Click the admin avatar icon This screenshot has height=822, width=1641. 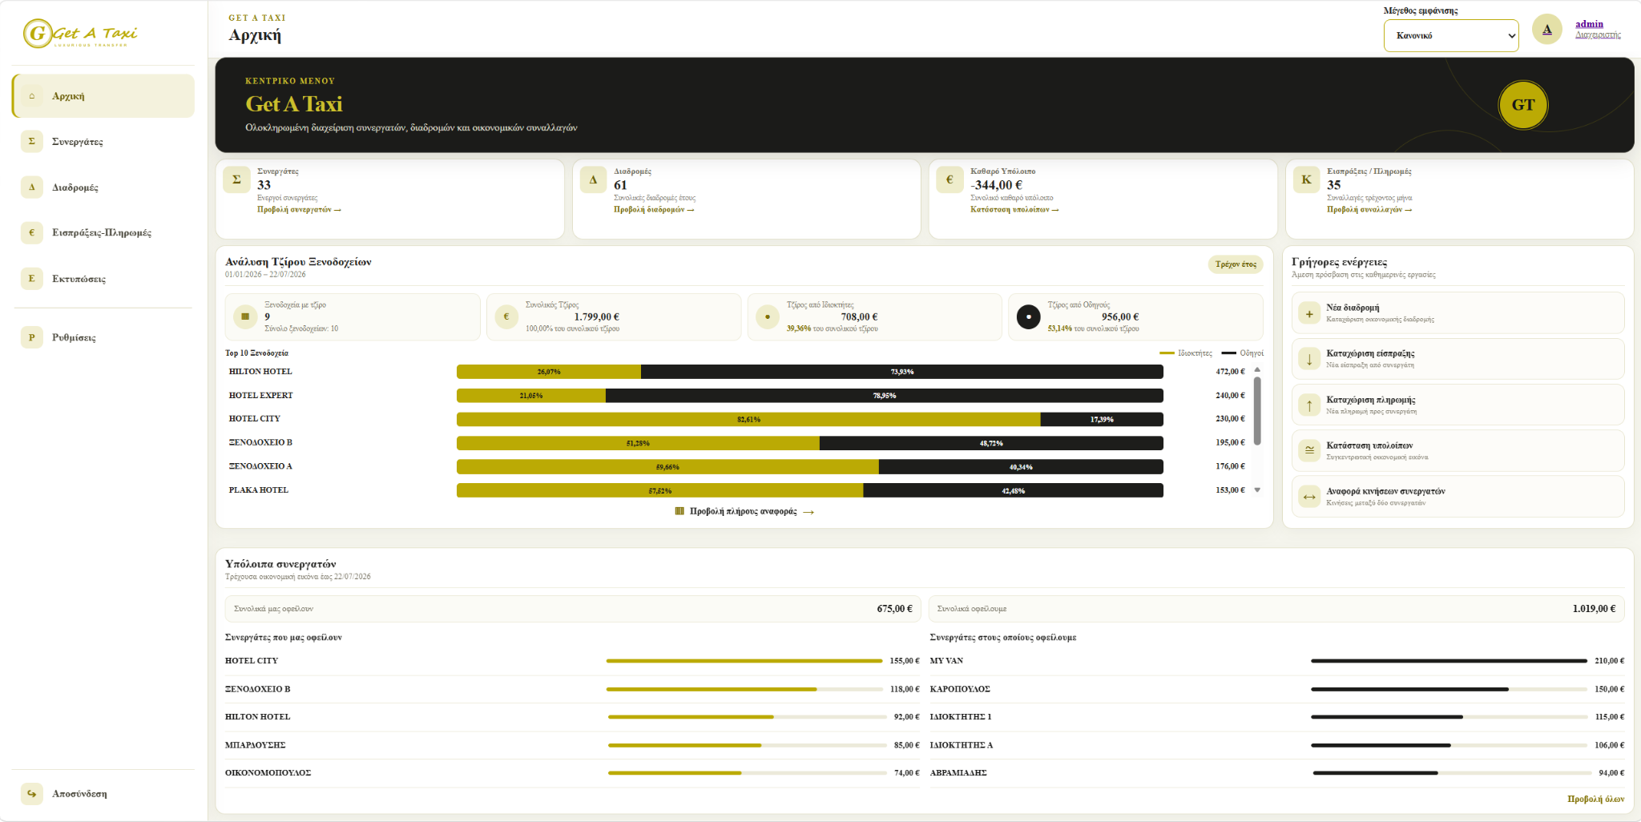pos(1547,30)
